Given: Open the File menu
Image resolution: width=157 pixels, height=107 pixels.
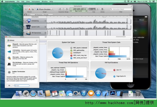Looking at the screenshot, I should click(x=18, y=1).
